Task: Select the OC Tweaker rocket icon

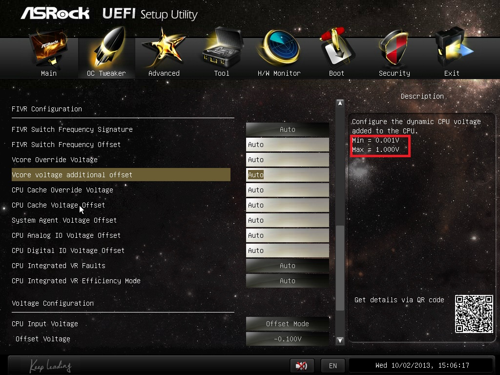Action: (106, 48)
